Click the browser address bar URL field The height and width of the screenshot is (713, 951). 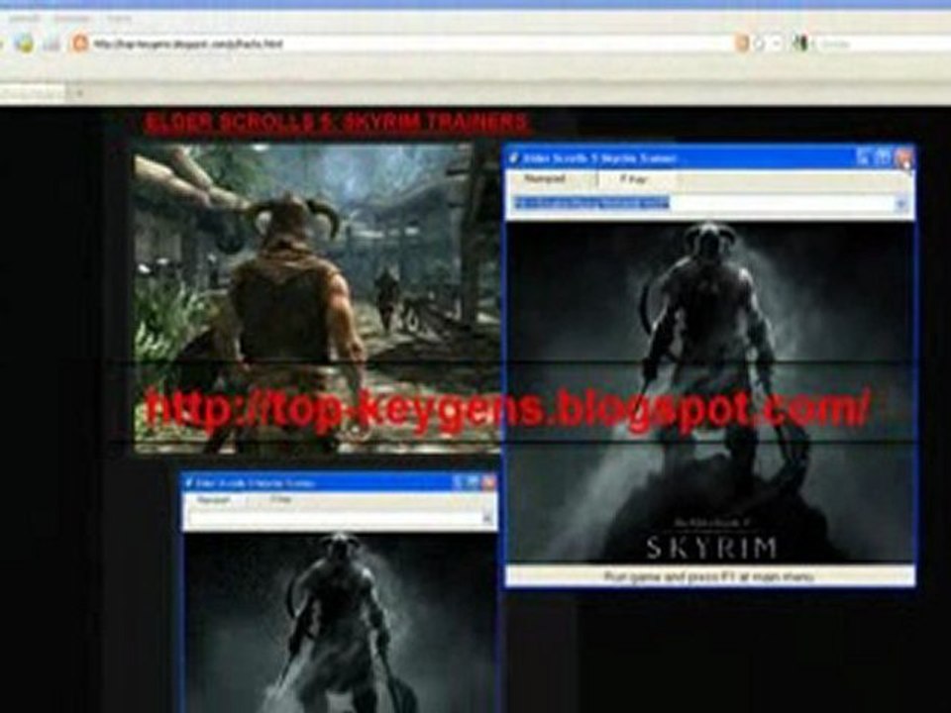pos(412,44)
